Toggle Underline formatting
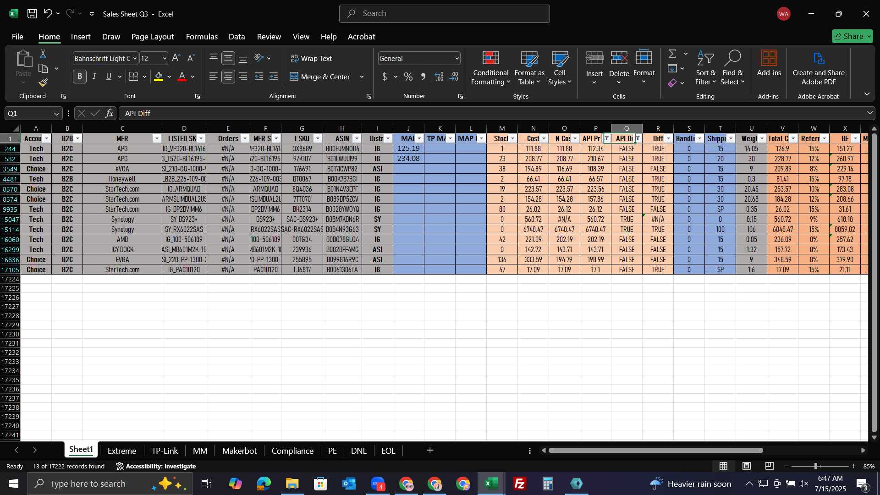The width and height of the screenshot is (880, 495). point(109,77)
